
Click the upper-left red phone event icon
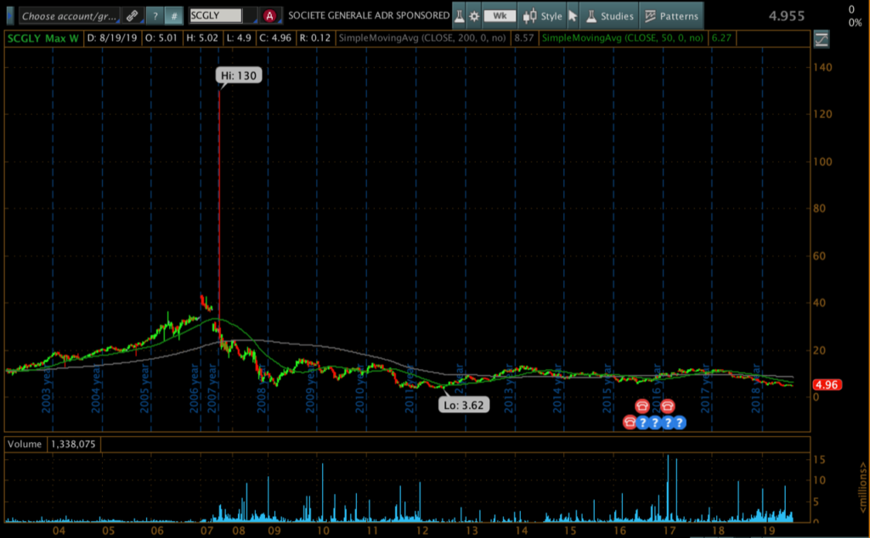tap(642, 406)
